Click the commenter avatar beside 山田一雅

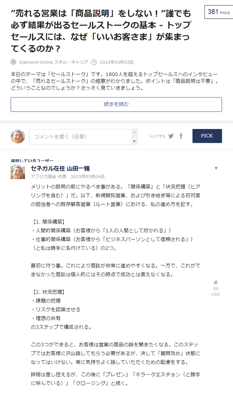click(18, 172)
